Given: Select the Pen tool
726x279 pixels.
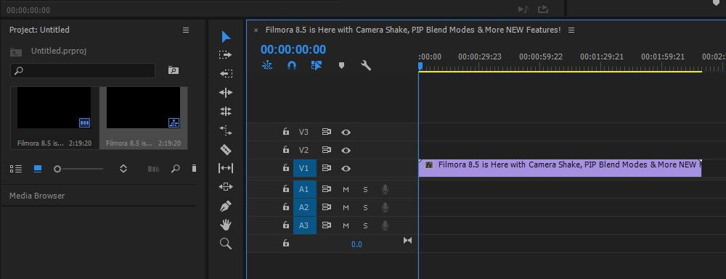Looking at the screenshot, I should point(226,206).
